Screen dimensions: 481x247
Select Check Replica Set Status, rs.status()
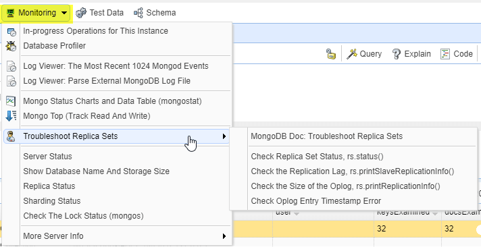(353, 157)
